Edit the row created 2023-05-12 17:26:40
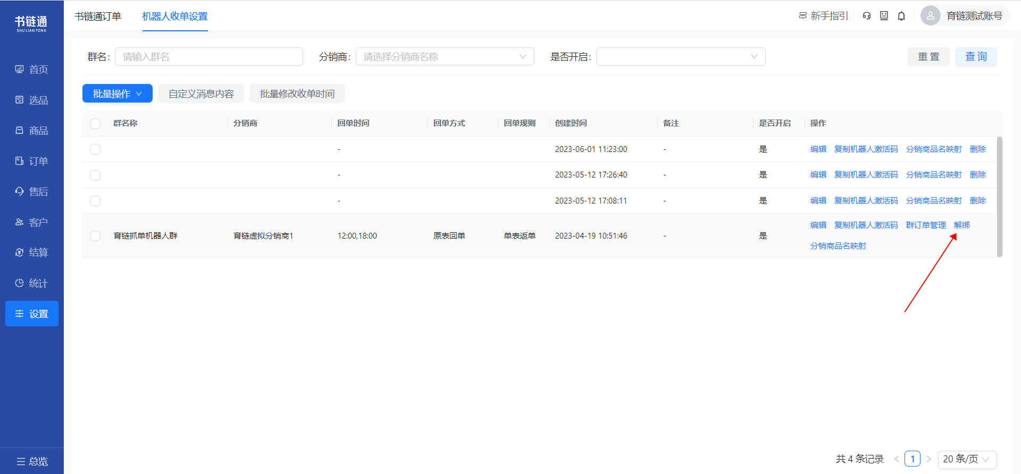 tap(818, 175)
